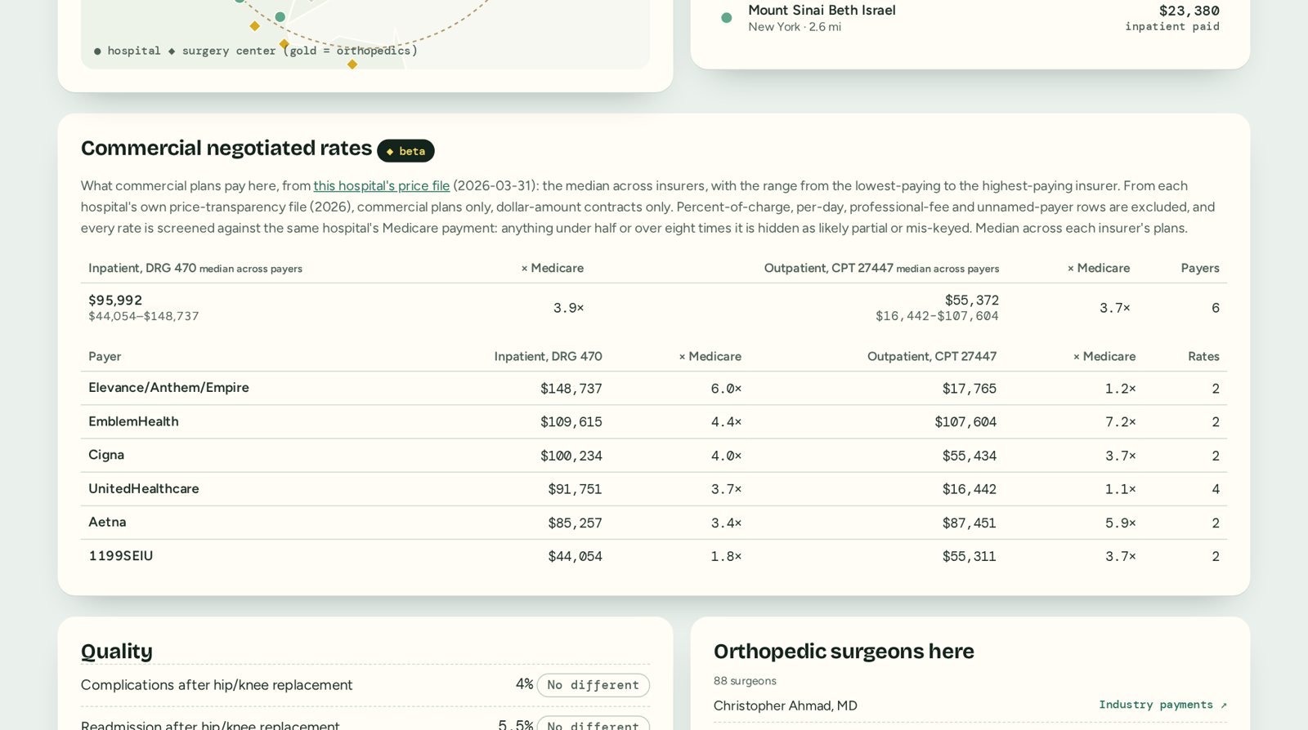Click the $85,257 Aetna inpatient rate

point(575,523)
